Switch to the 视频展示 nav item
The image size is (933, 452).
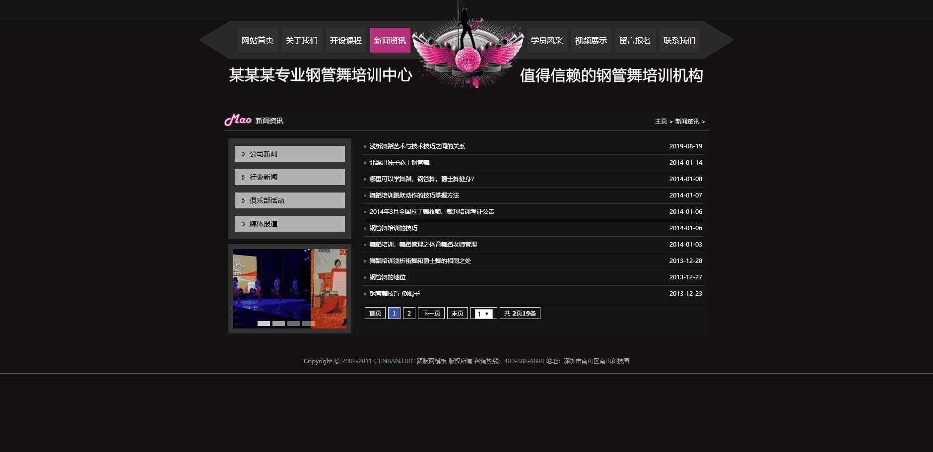click(x=591, y=40)
